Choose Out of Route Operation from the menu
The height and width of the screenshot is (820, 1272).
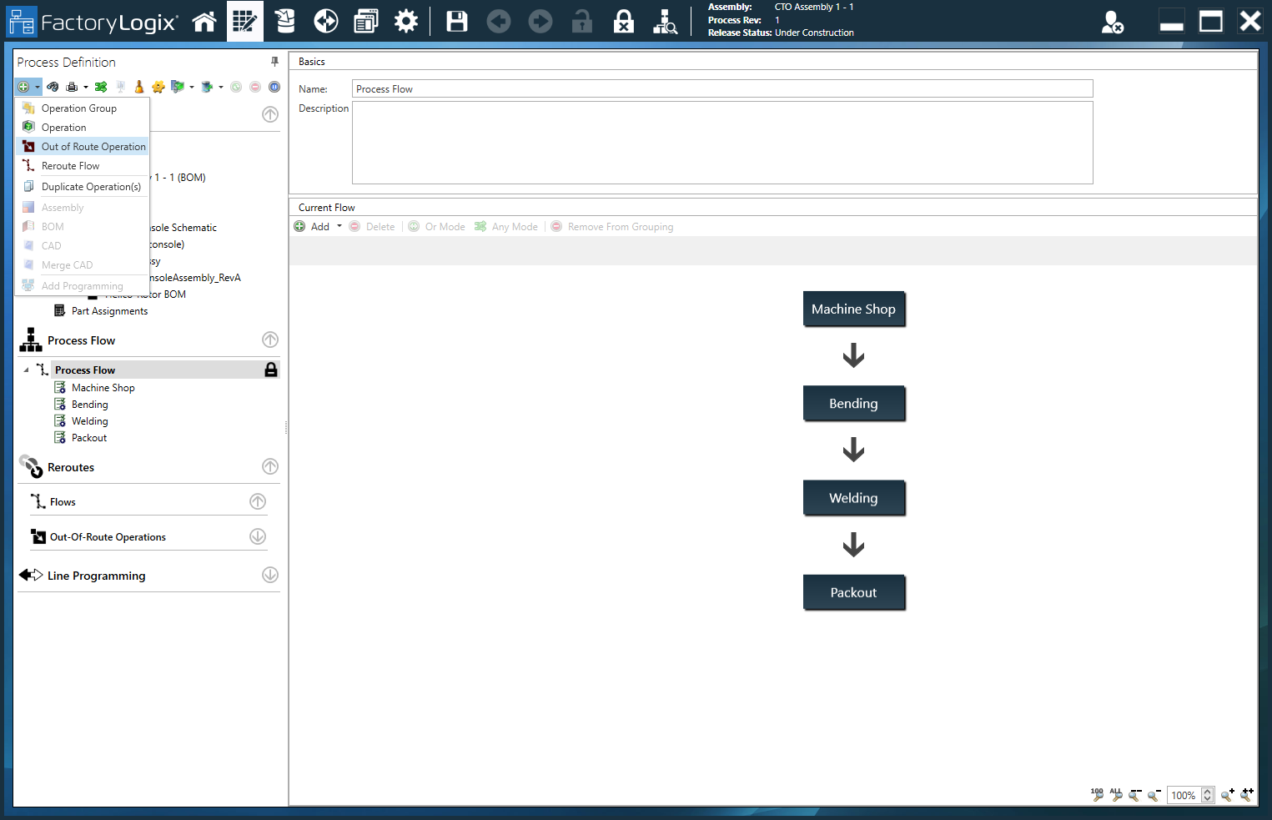(x=93, y=146)
